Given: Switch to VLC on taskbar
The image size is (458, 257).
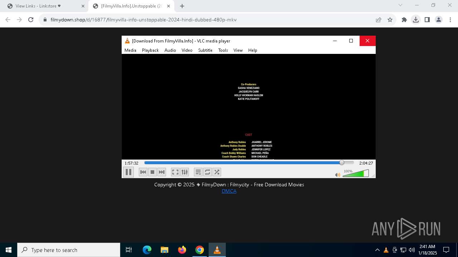Looking at the screenshot, I should pyautogui.click(x=217, y=250).
